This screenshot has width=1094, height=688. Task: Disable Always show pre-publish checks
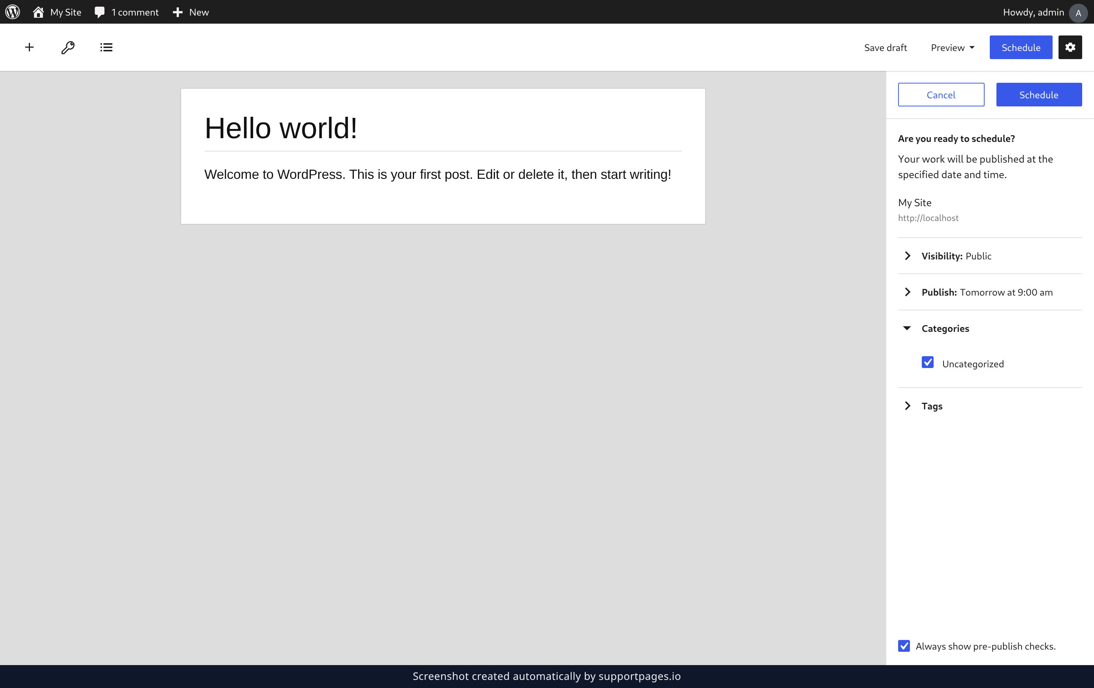coord(904,646)
